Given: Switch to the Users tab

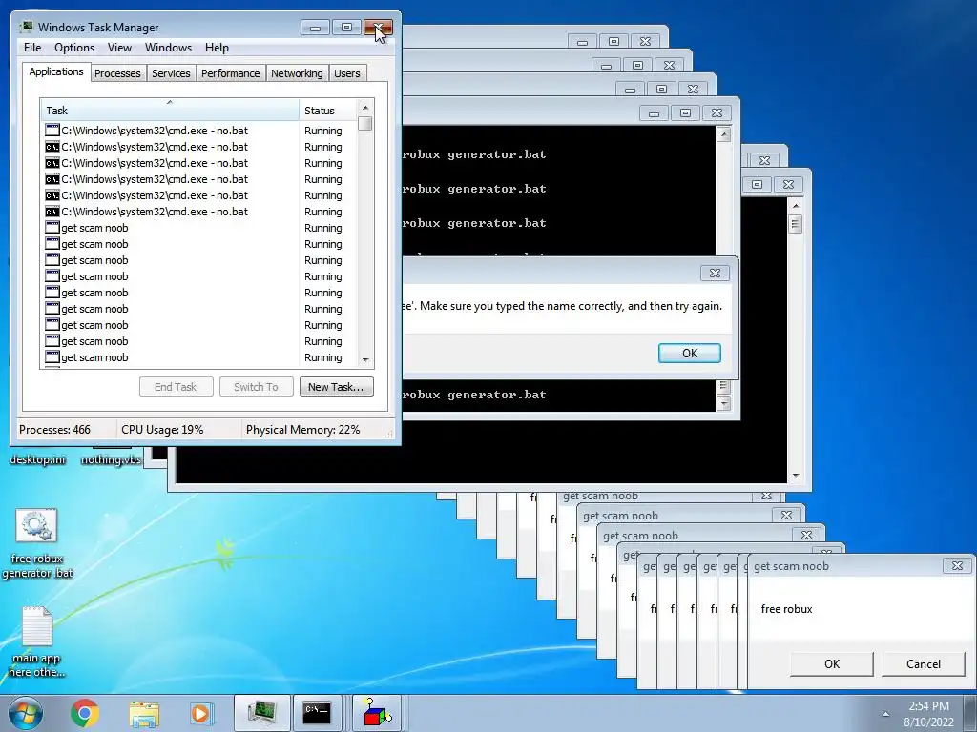Looking at the screenshot, I should tap(347, 73).
